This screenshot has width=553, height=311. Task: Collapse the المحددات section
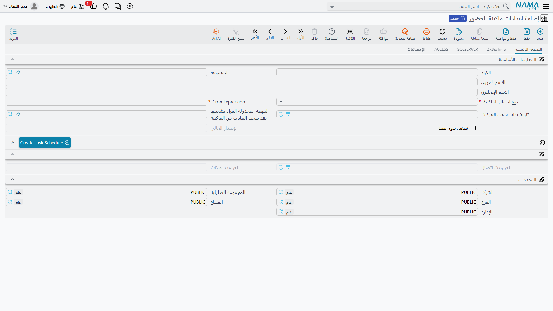point(12,179)
